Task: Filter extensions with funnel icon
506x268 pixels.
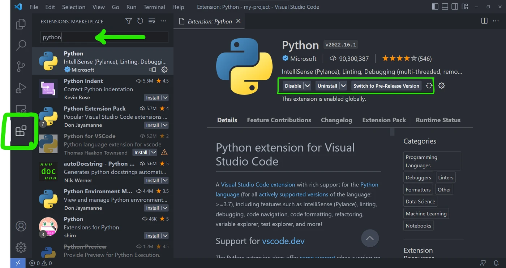Action: 129,21
